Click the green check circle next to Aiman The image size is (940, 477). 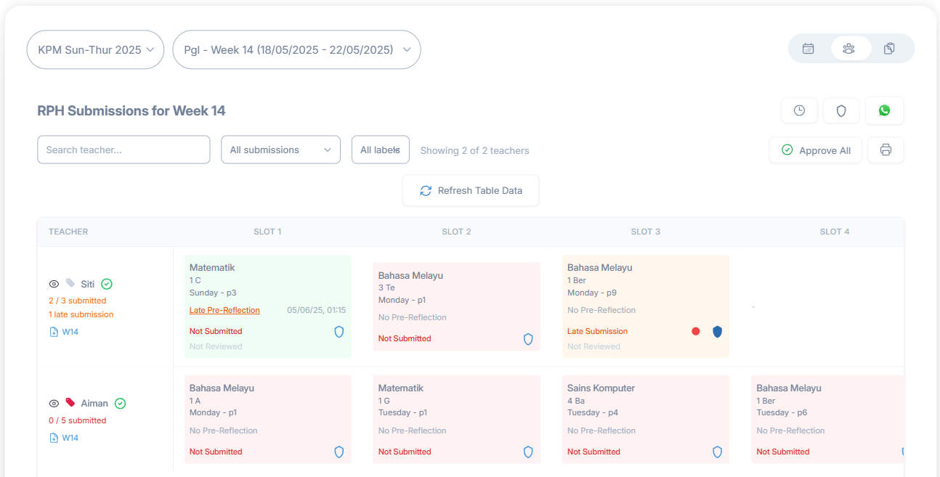click(x=120, y=403)
